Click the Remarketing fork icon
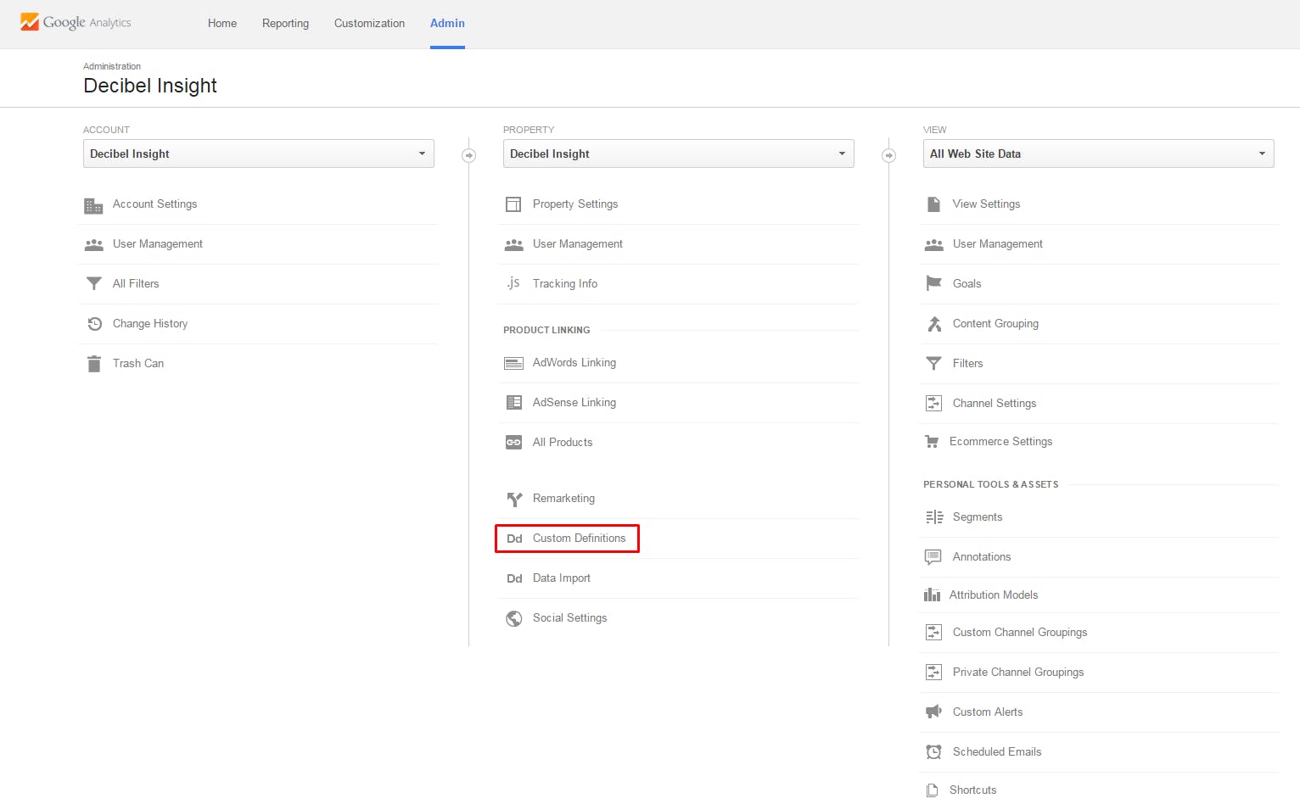The width and height of the screenshot is (1300, 804). tap(513, 499)
